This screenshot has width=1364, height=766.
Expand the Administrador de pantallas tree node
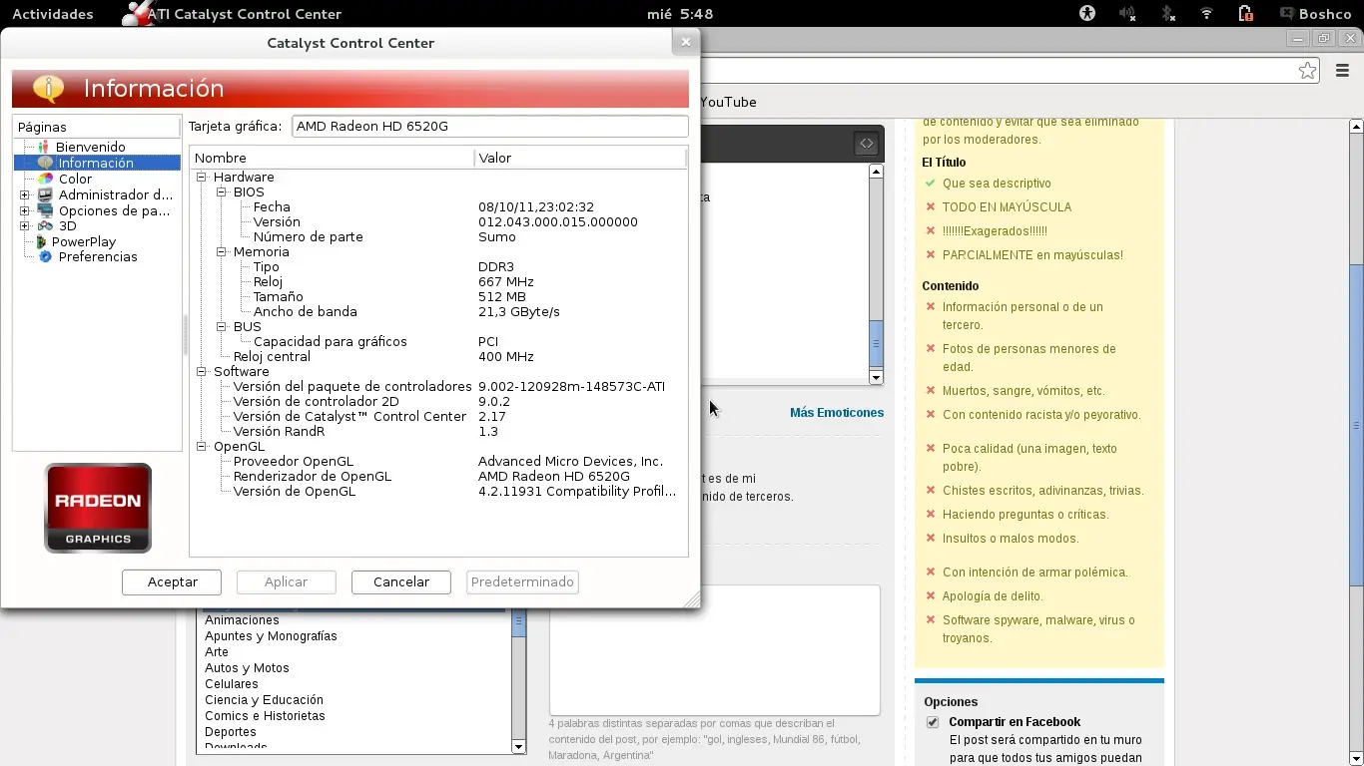pyautogui.click(x=25, y=195)
